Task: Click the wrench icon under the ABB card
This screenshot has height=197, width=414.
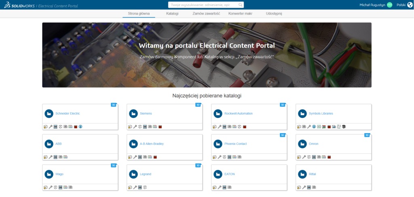Action: [51, 157]
